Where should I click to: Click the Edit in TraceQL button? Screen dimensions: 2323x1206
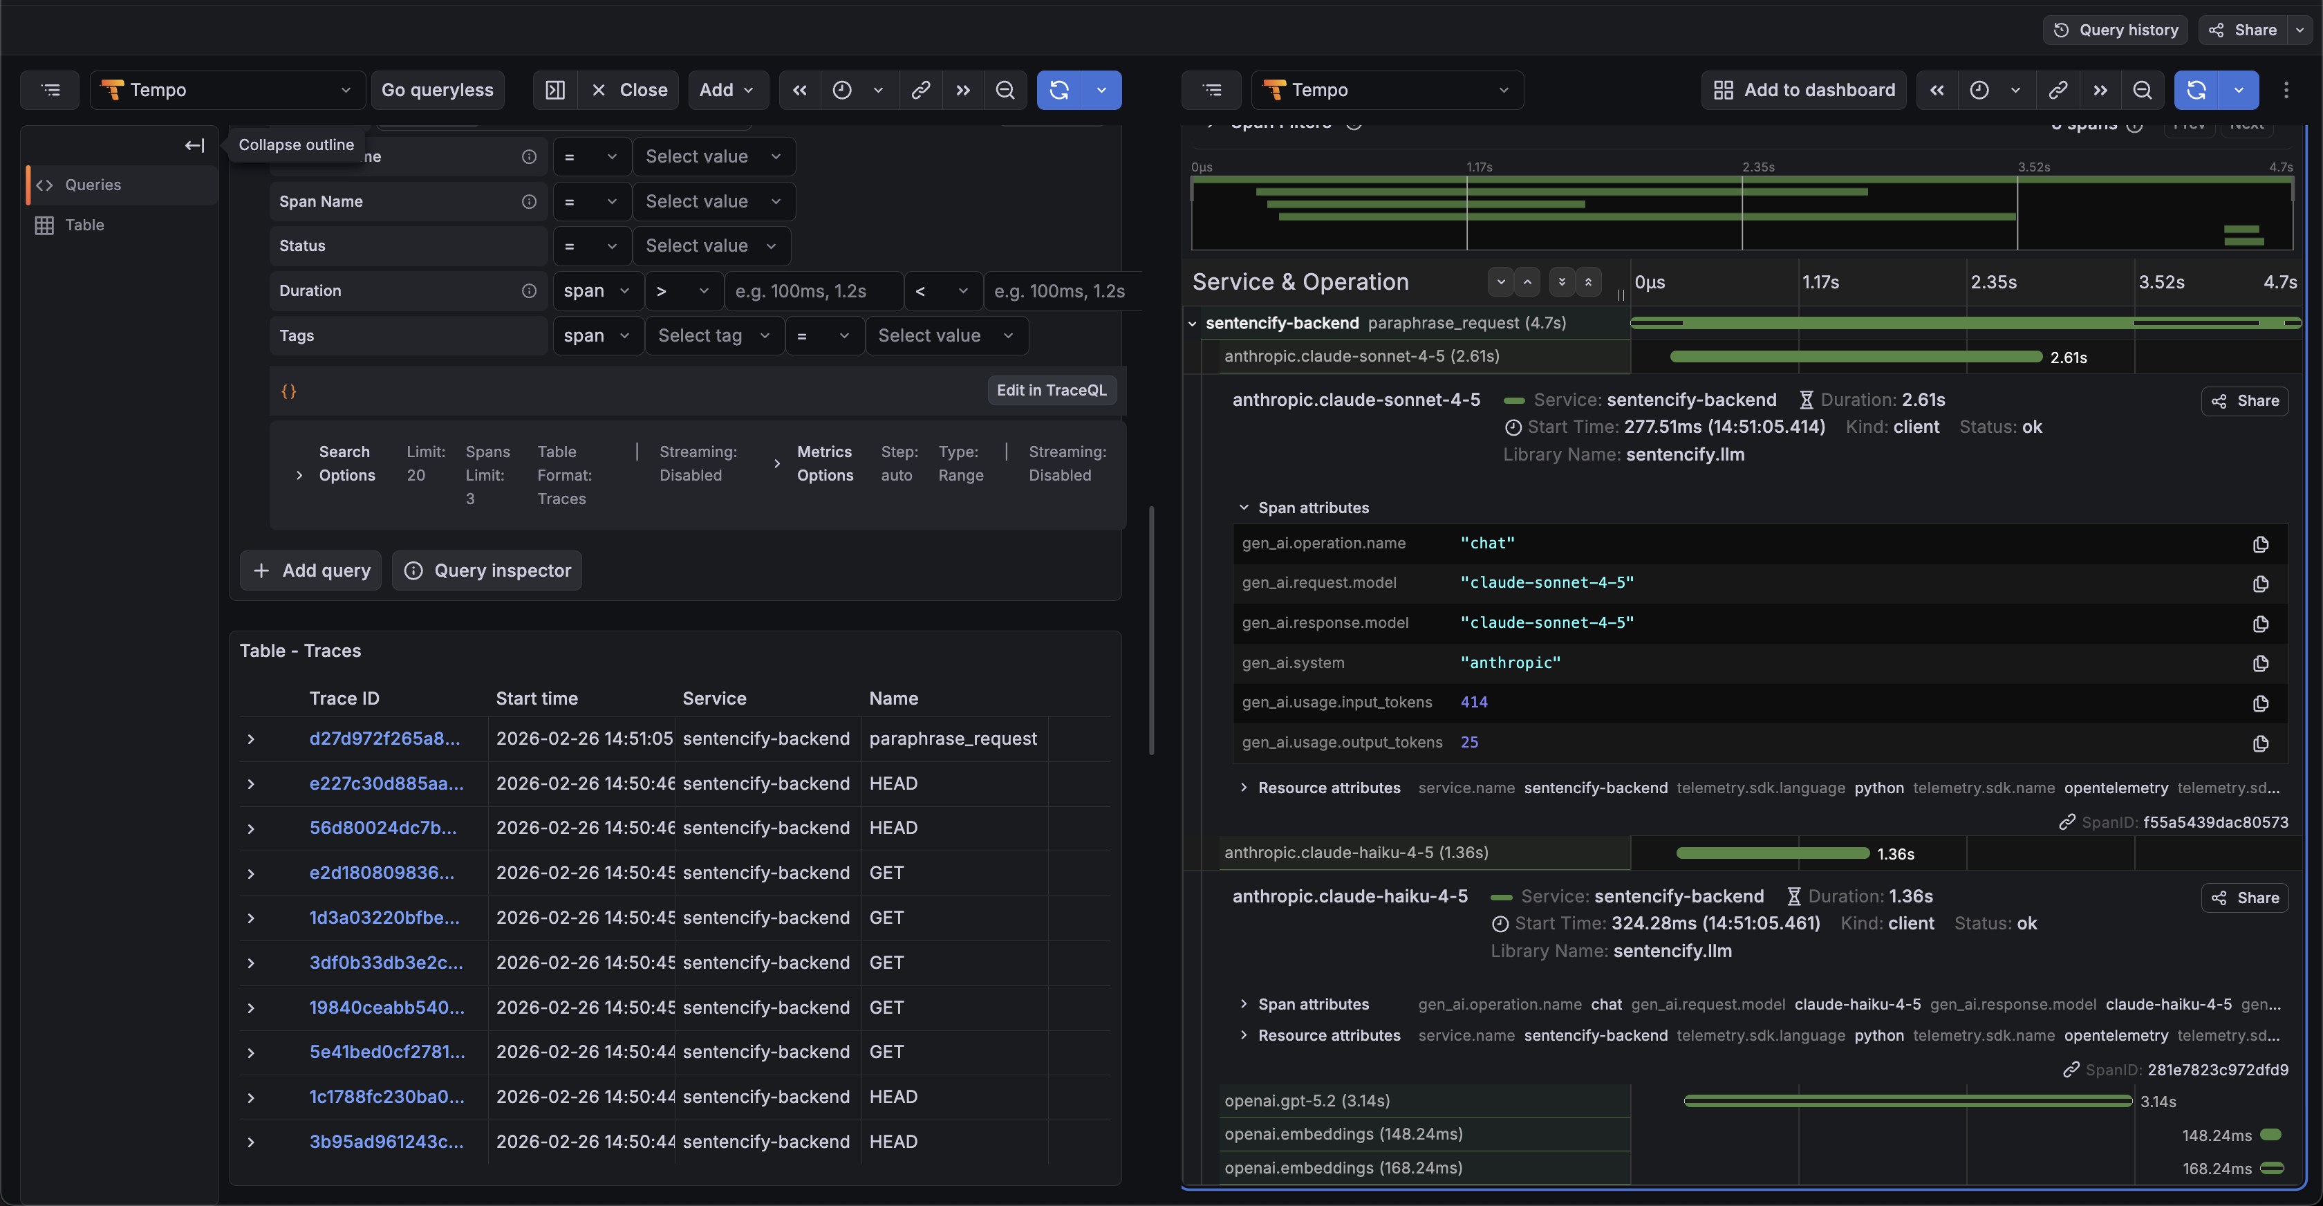point(1051,391)
